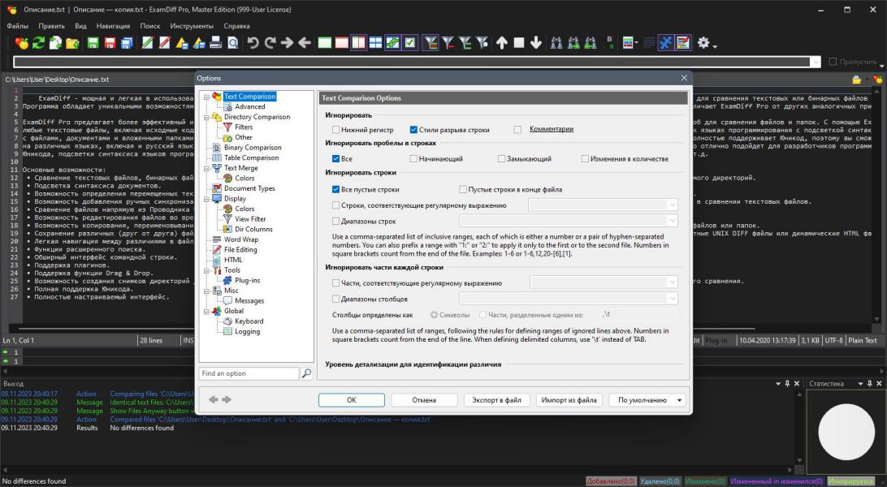887x487 pixels.
Task: Click the Undo arrow in the toolbar
Action: (x=253, y=43)
